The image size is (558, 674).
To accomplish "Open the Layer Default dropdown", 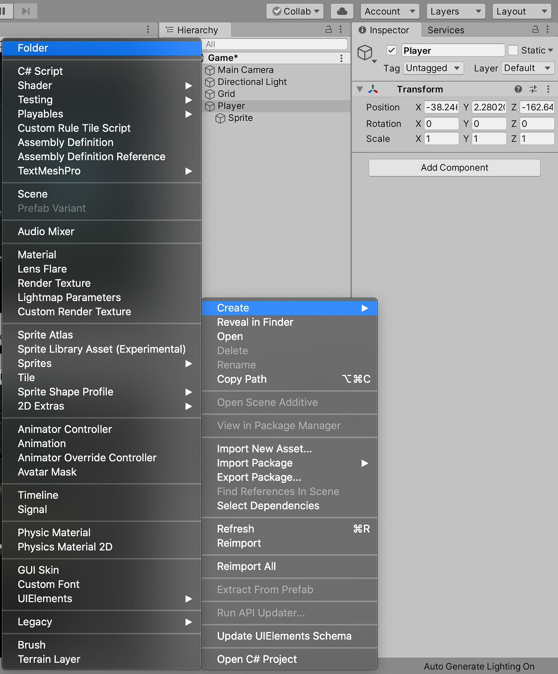I will pyautogui.click(x=528, y=68).
